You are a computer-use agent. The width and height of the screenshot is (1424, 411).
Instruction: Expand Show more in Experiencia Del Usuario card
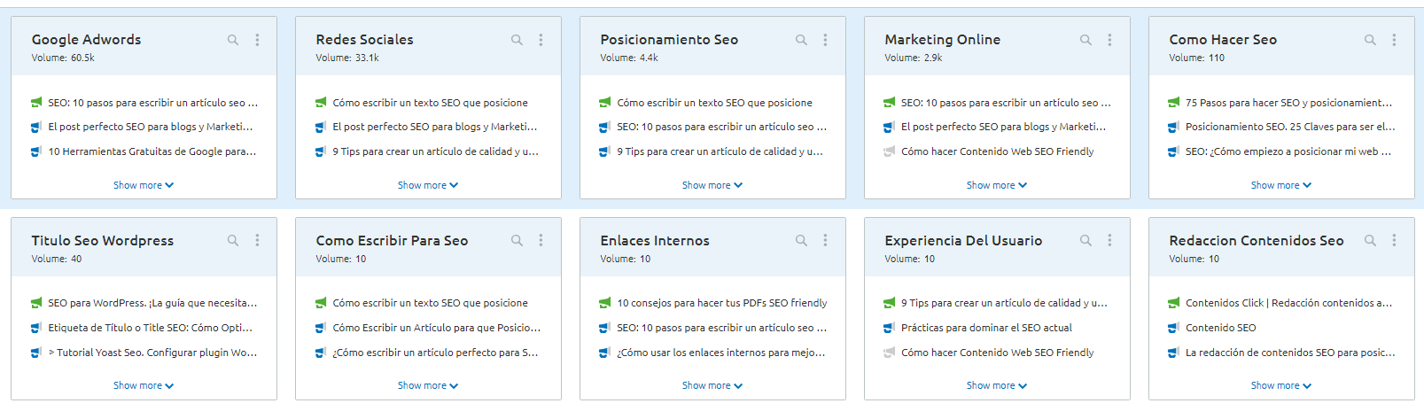(997, 386)
